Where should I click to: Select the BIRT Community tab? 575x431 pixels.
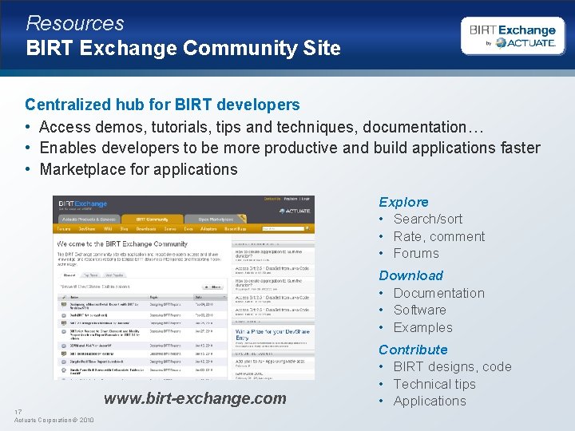[153, 219]
